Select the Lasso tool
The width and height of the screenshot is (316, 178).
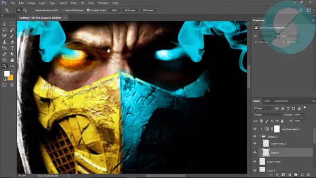pyautogui.click(x=4, y=30)
